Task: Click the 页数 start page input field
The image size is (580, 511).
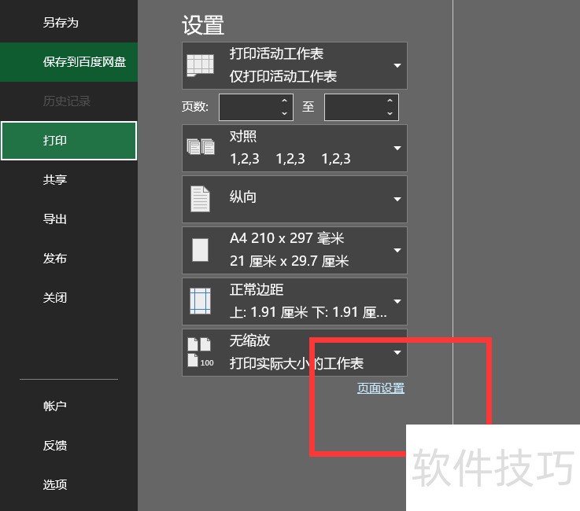Action: tap(256, 107)
